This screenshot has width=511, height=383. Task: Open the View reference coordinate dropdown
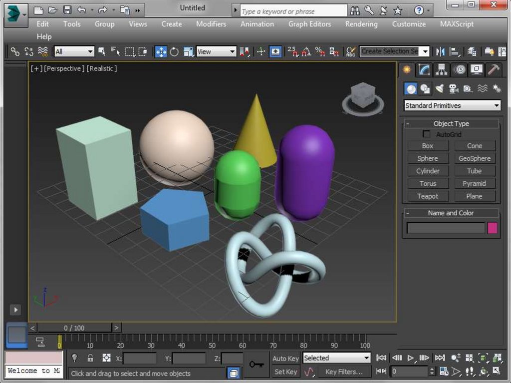pos(216,51)
